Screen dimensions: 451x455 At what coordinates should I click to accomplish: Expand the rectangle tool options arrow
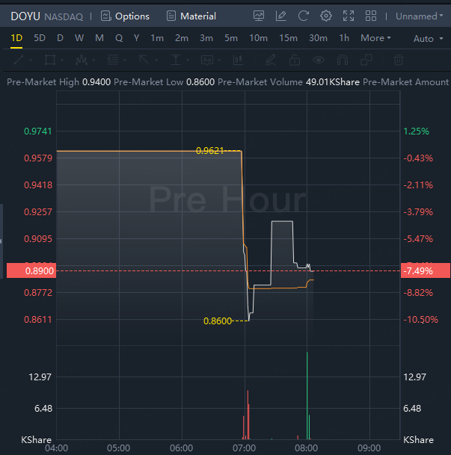coord(62,60)
